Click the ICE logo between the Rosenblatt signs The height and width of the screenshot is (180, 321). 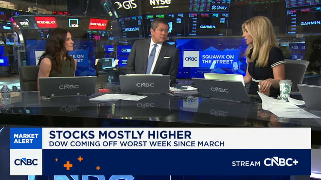click(x=74, y=23)
